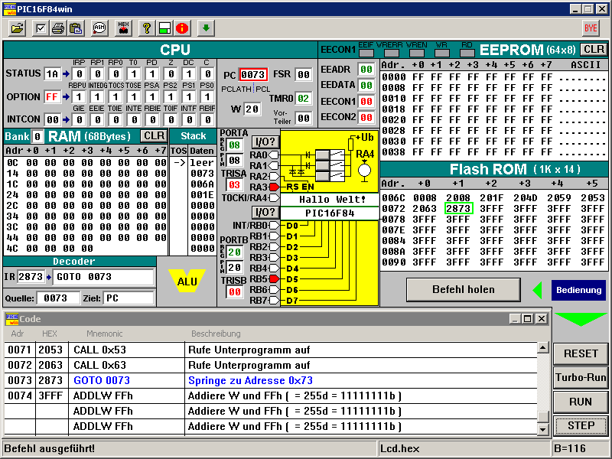
Task: Open the ASM source view icon
Action: point(99,28)
